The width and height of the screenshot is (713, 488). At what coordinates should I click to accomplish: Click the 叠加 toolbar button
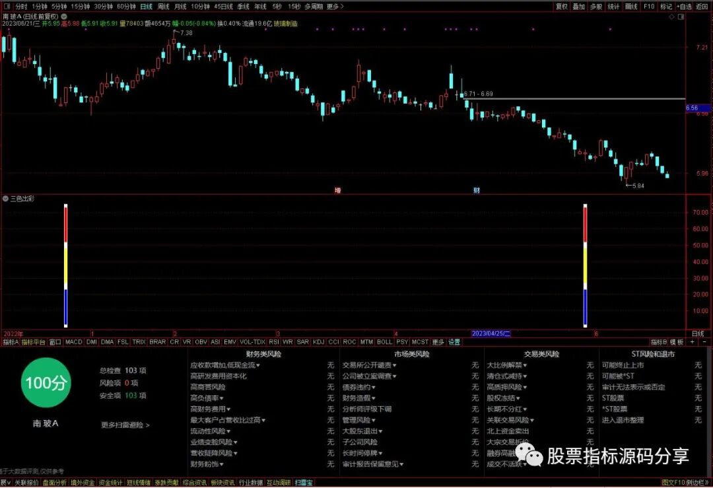(x=579, y=7)
